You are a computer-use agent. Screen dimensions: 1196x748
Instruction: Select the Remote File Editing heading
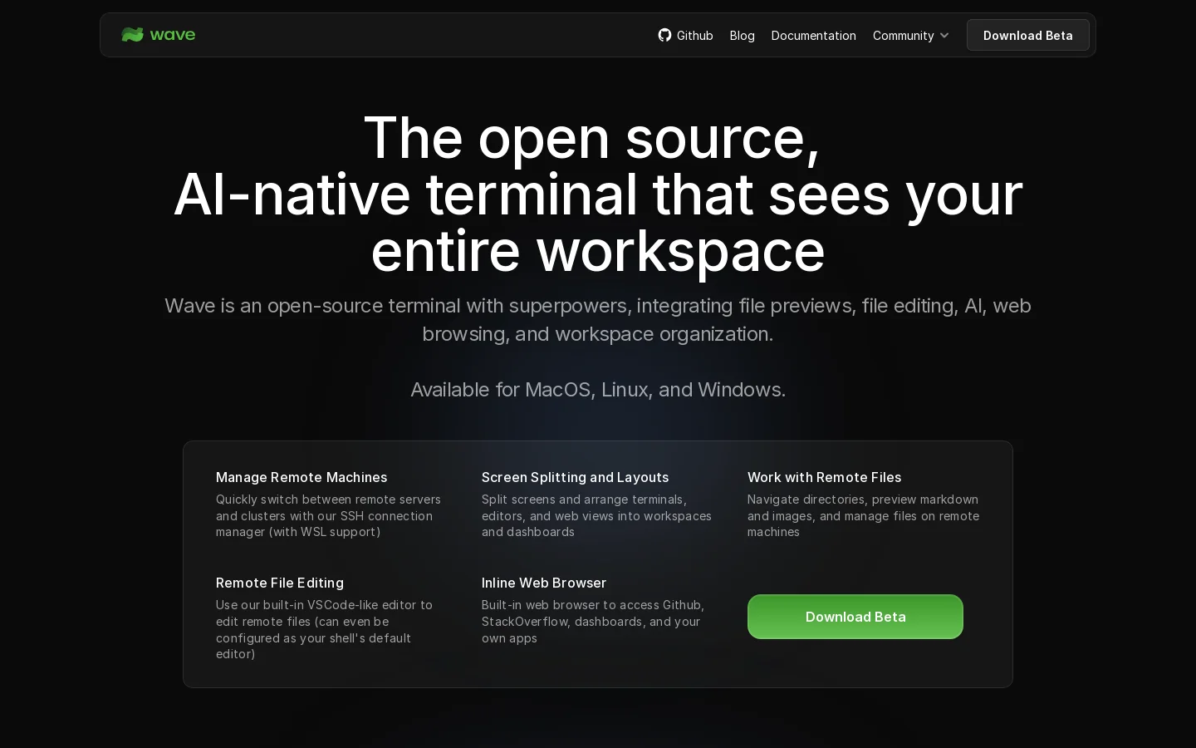click(280, 583)
